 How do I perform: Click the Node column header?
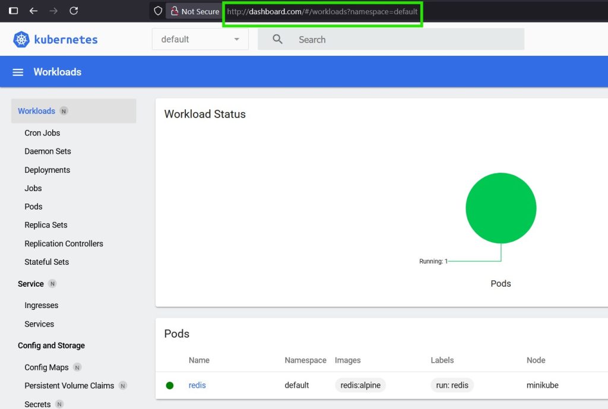(x=536, y=360)
